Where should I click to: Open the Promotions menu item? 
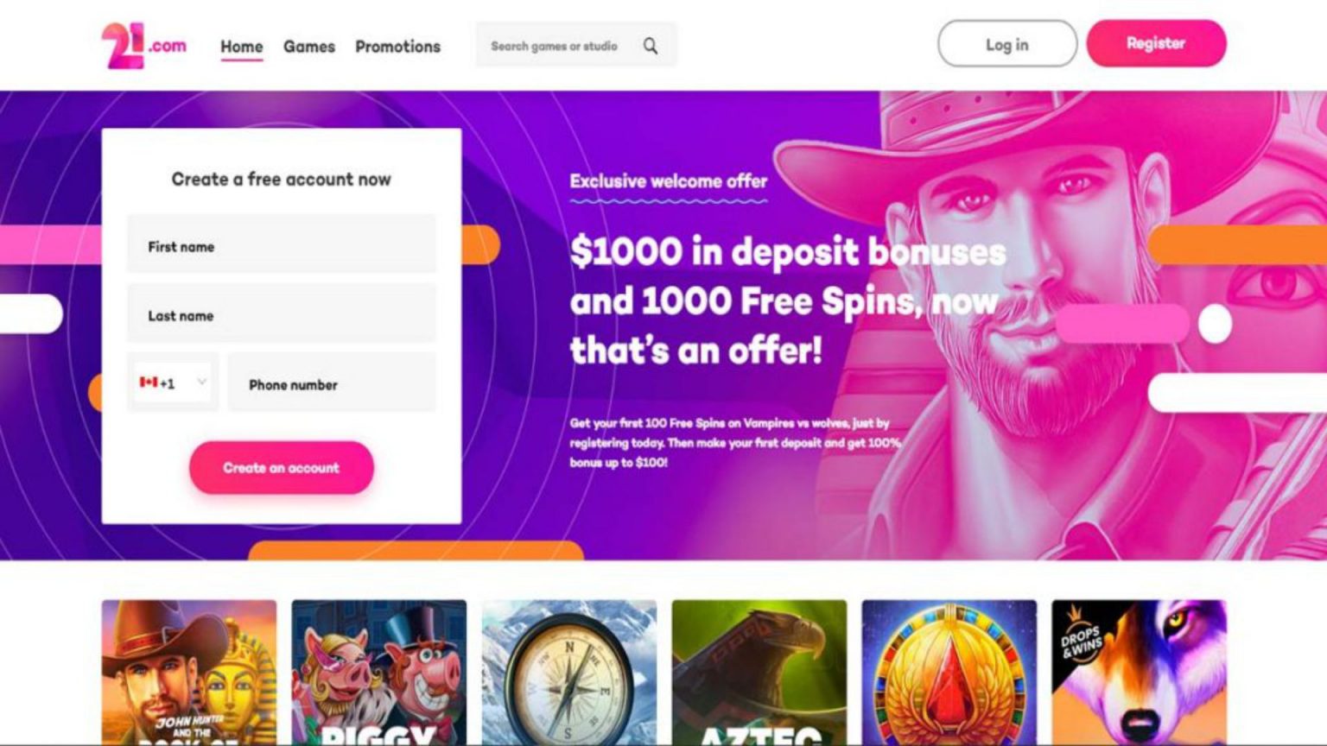(x=398, y=47)
